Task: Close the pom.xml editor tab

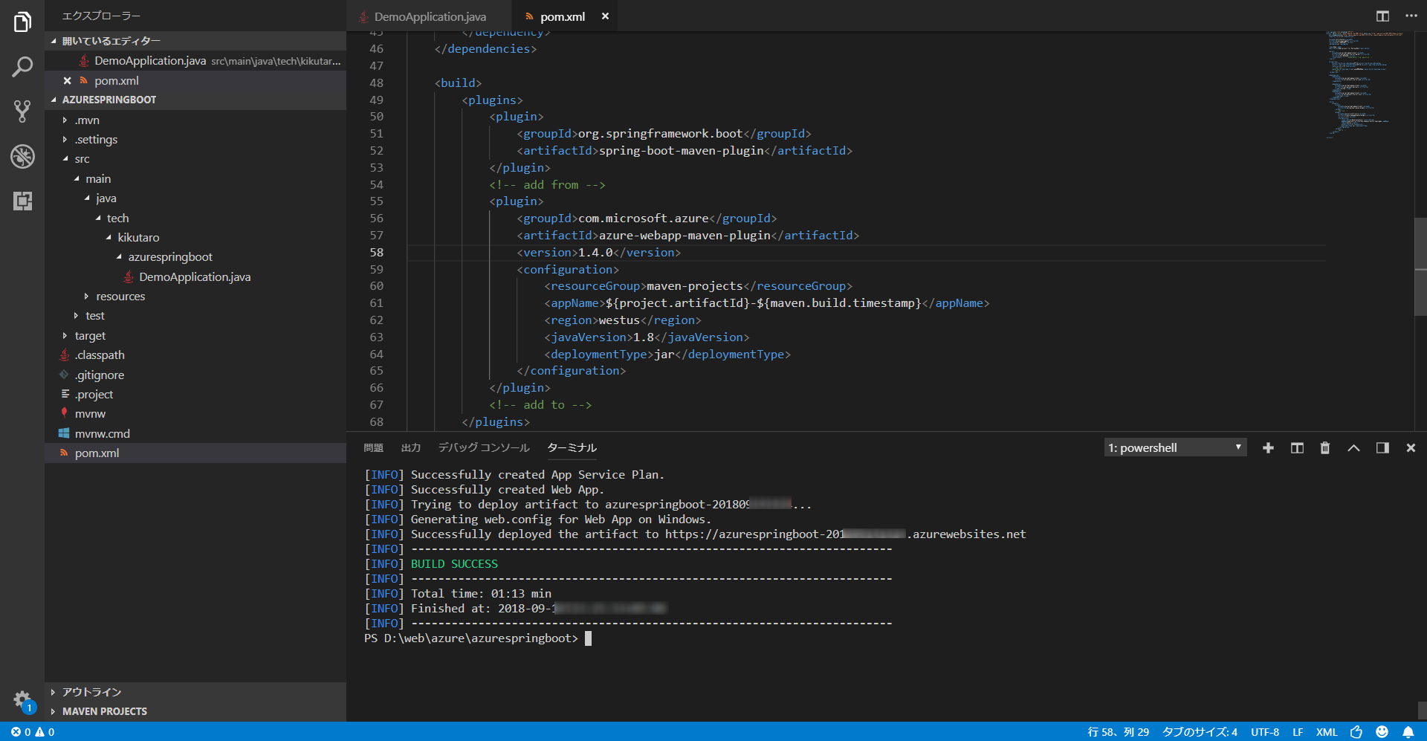Action: point(605,16)
